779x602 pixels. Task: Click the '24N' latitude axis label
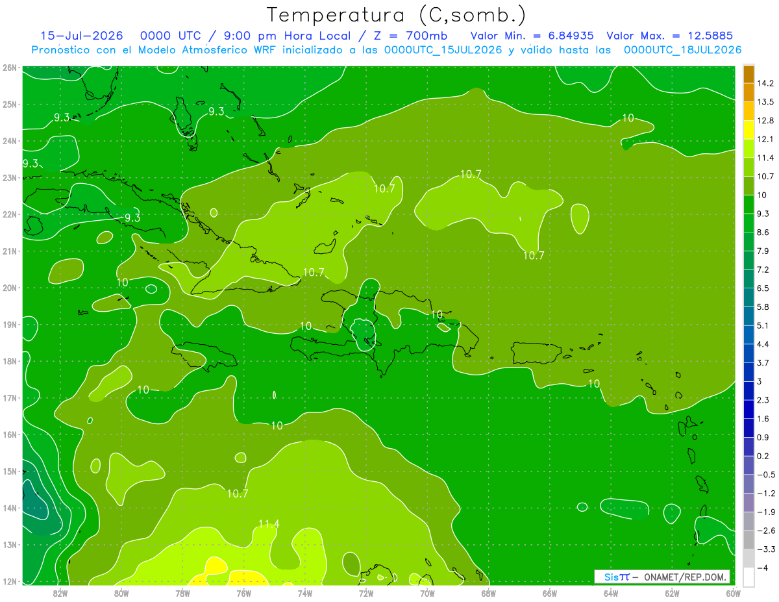coord(10,141)
